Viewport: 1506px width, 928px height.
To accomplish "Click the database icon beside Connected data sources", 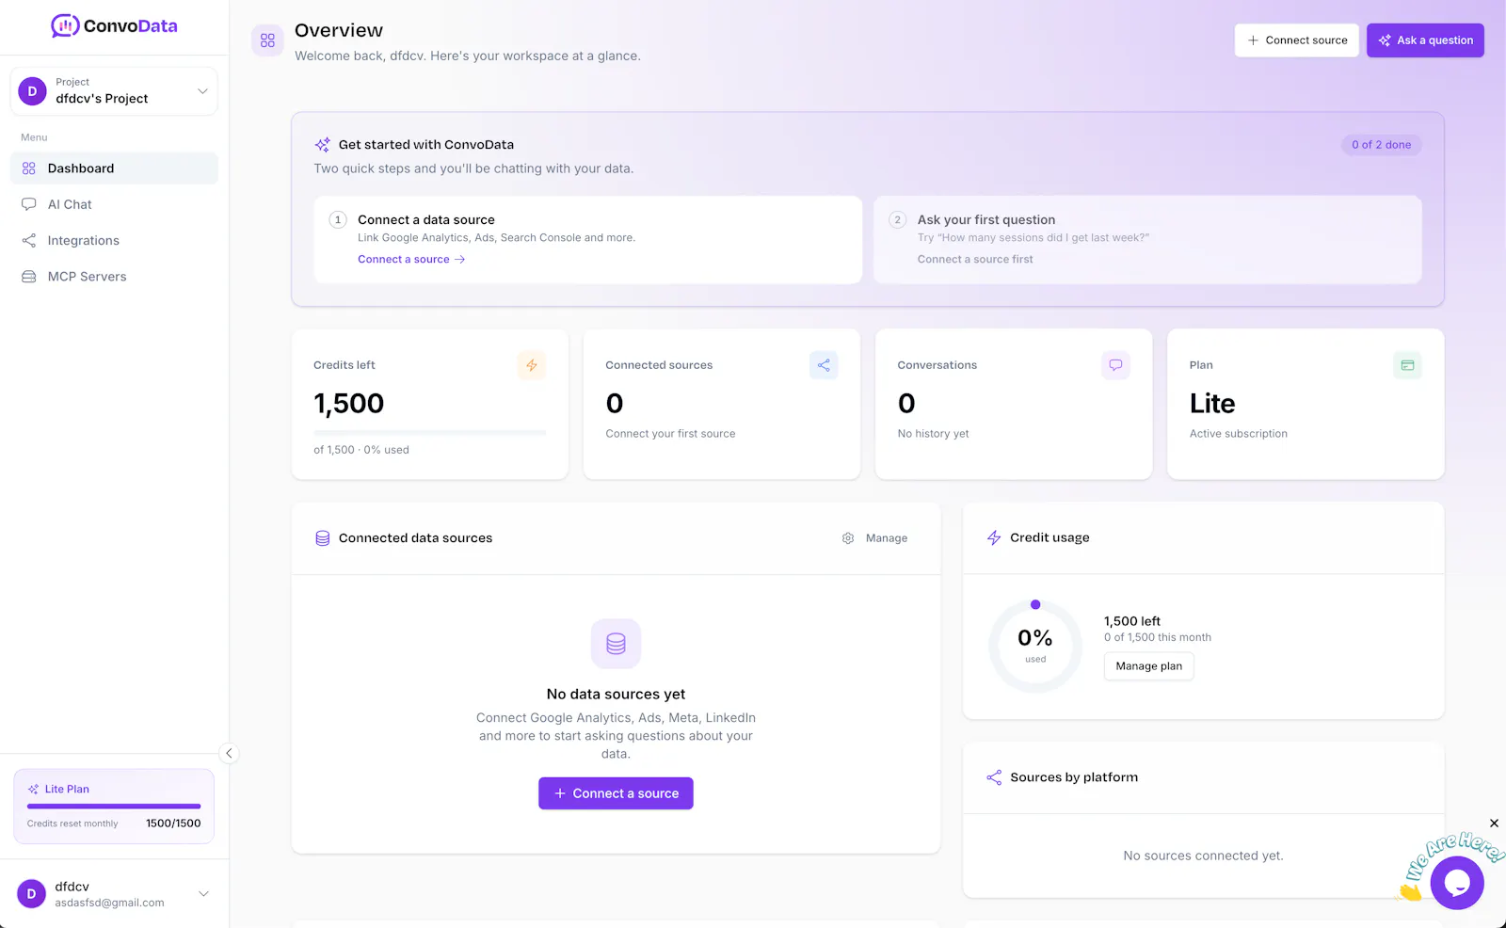I will click(322, 538).
